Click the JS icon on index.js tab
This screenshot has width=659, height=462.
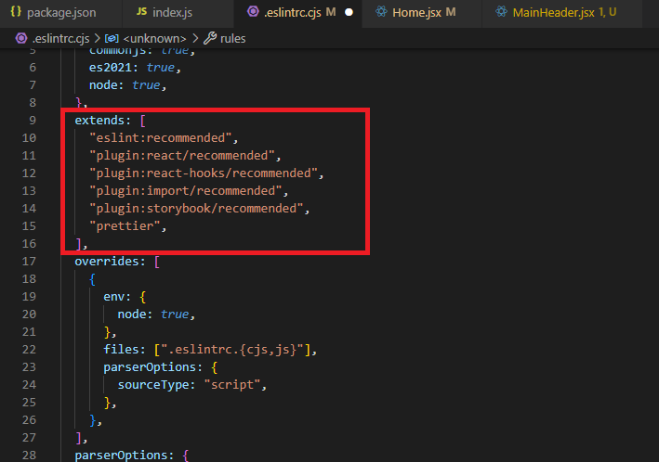(141, 12)
